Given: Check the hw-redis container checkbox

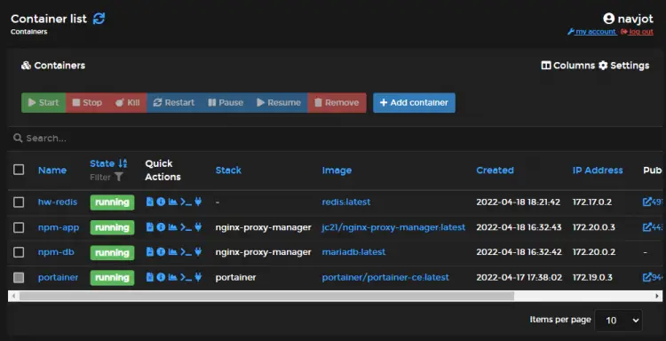Looking at the screenshot, I should (19, 202).
